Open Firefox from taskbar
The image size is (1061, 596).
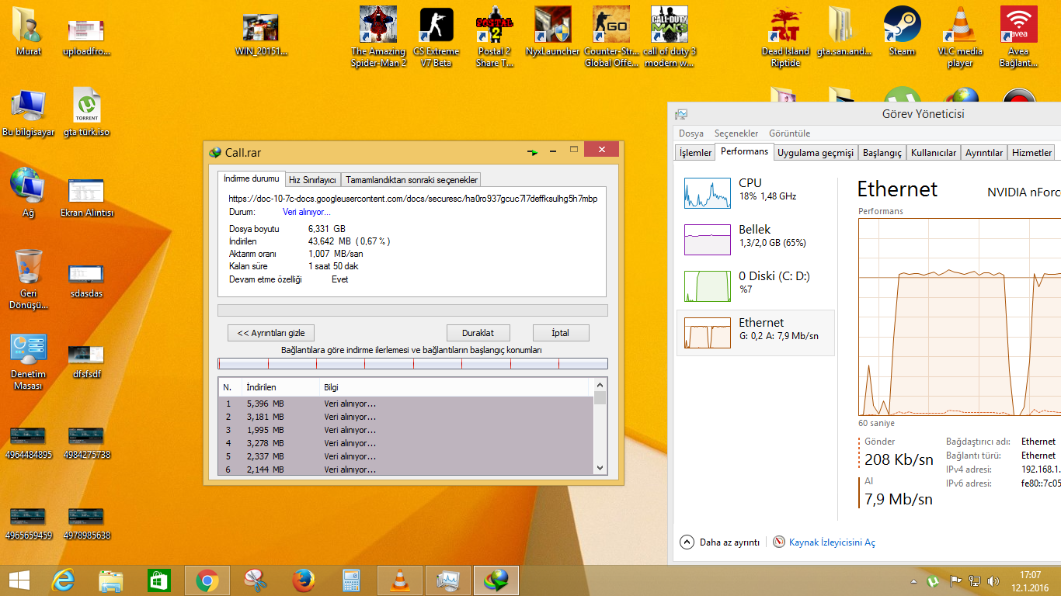coord(304,580)
